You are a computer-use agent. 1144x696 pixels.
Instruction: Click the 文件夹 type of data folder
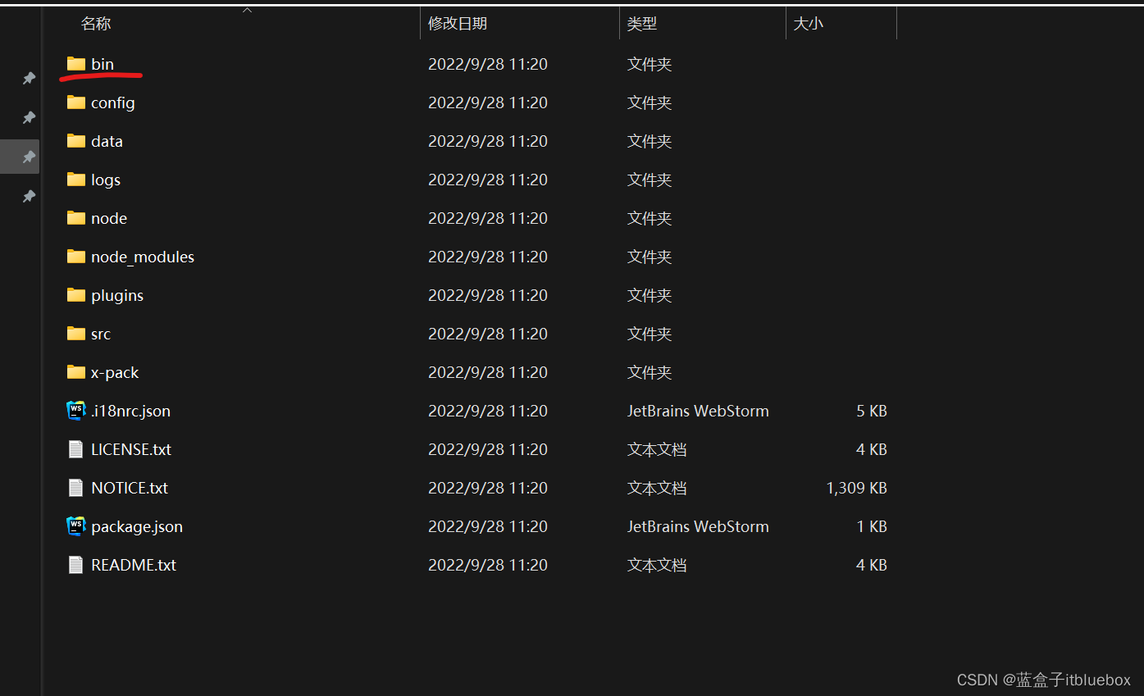tap(649, 141)
